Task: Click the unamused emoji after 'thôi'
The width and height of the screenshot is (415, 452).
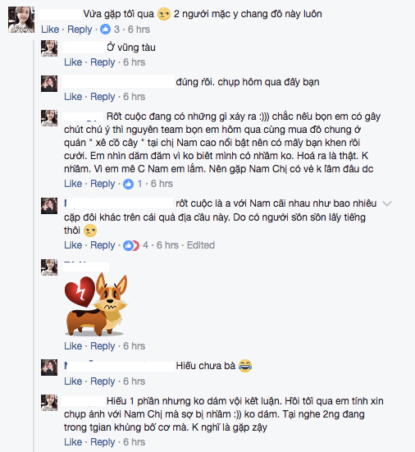Action: [x=90, y=231]
